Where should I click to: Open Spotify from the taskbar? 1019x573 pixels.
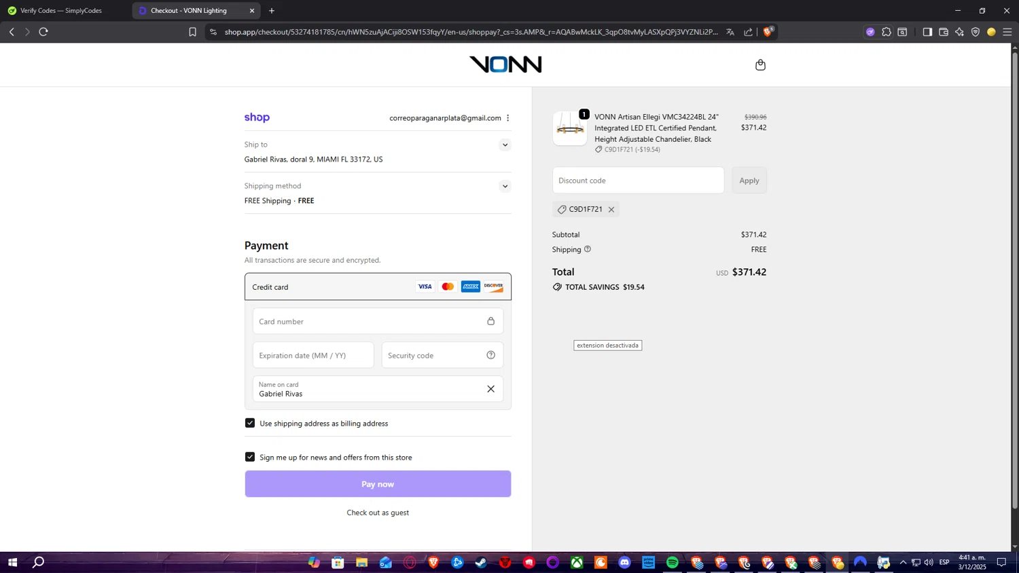click(x=673, y=562)
